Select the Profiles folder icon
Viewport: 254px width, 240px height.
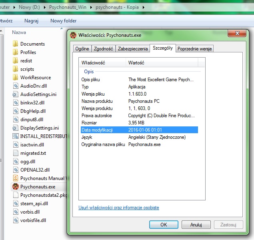click(15, 52)
